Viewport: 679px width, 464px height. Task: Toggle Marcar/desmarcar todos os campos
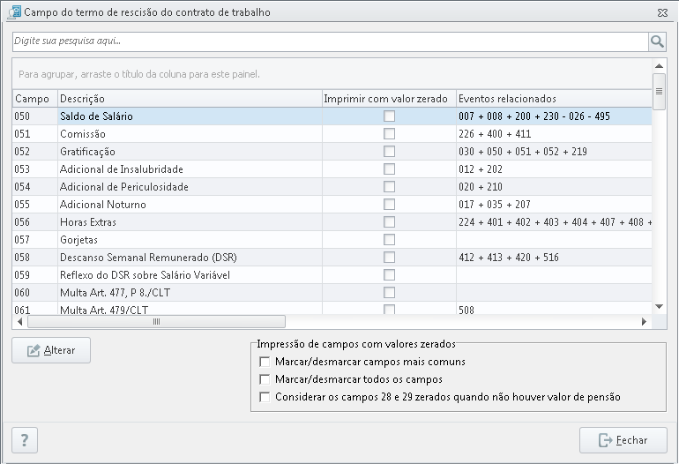coord(265,379)
